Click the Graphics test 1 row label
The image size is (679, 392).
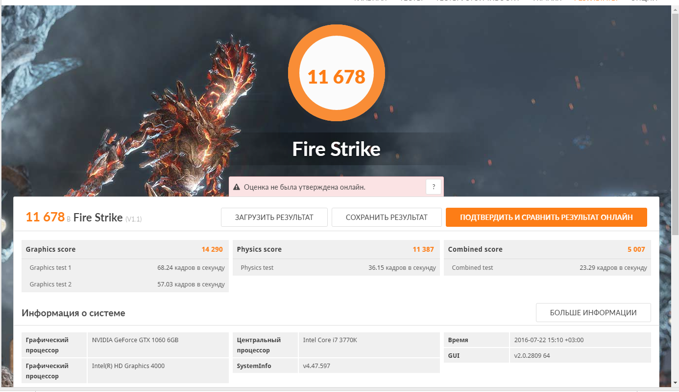[x=50, y=268]
